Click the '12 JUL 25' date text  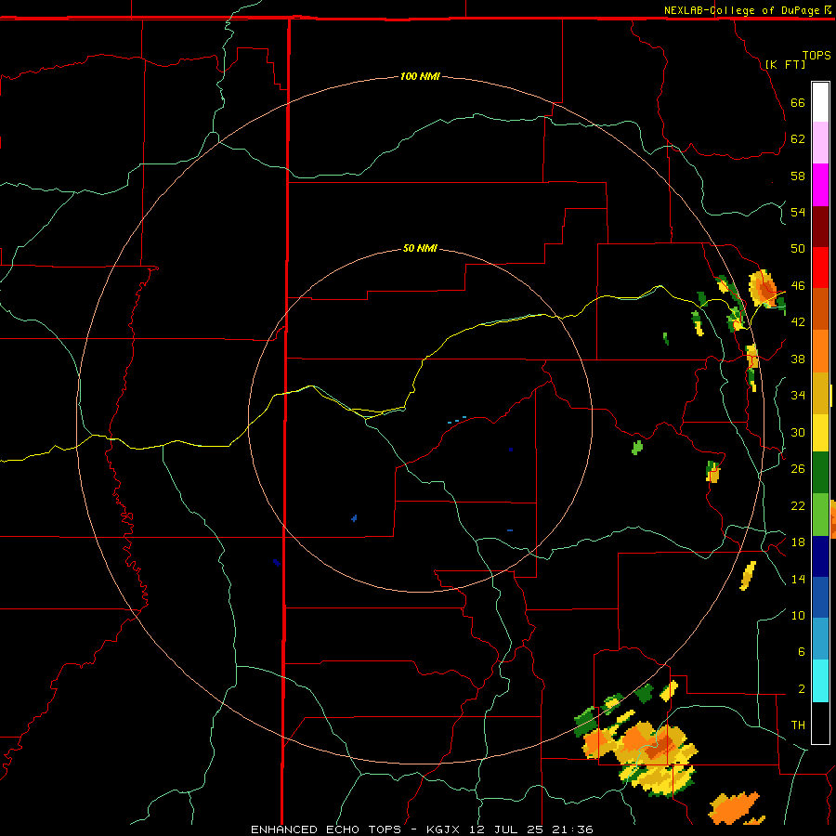click(506, 829)
